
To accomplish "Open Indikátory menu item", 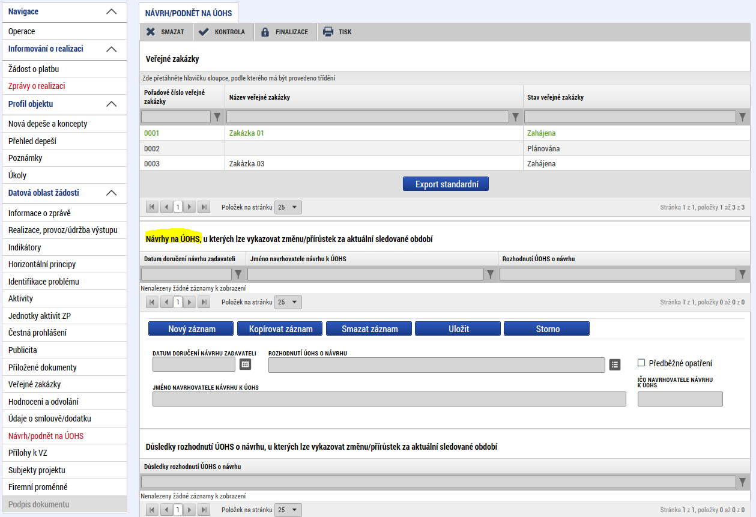I will point(64,247).
